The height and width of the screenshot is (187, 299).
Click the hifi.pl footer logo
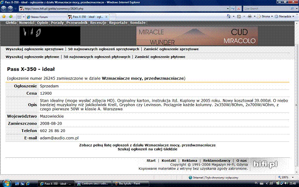[265, 164]
